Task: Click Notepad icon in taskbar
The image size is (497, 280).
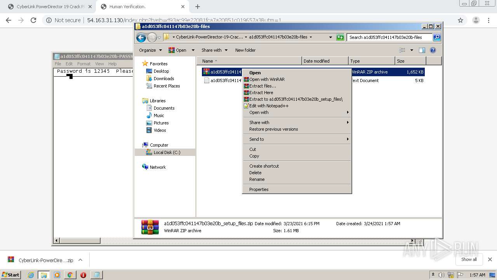Action: pos(97,275)
